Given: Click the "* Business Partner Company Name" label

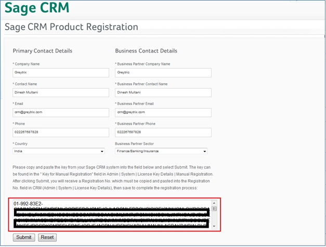Looking at the screenshot, I should point(142,64).
